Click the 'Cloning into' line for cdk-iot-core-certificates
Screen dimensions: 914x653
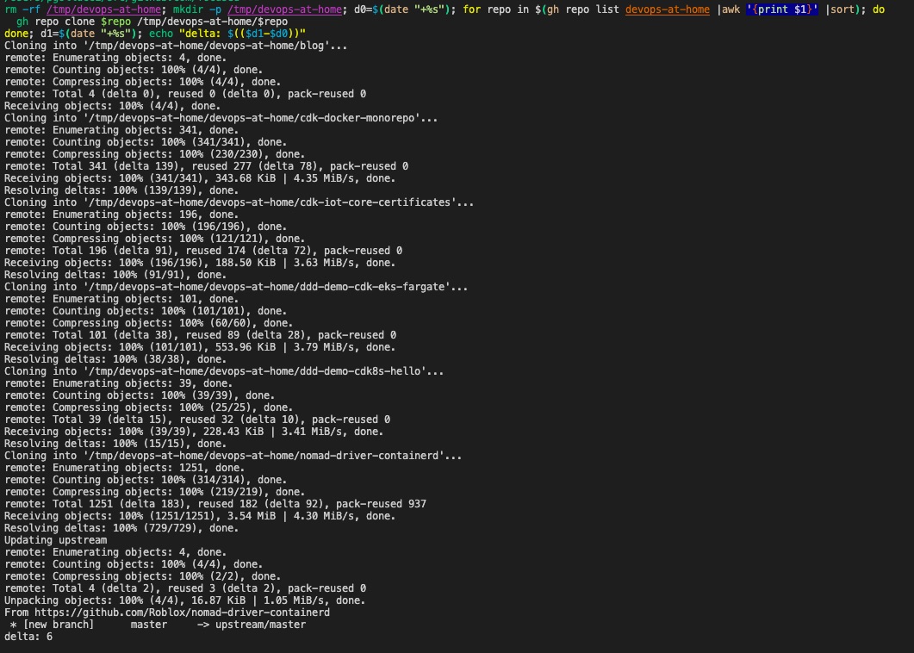tap(239, 202)
